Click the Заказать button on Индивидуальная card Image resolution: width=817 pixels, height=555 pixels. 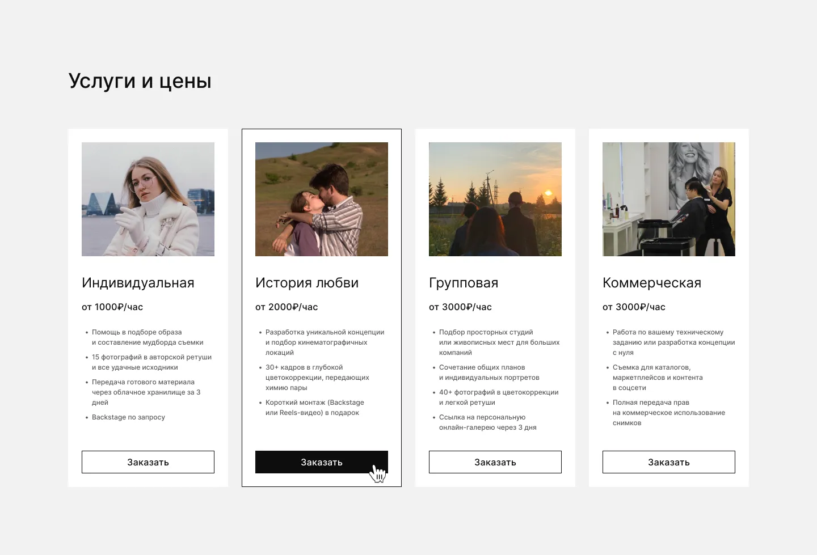(x=148, y=461)
